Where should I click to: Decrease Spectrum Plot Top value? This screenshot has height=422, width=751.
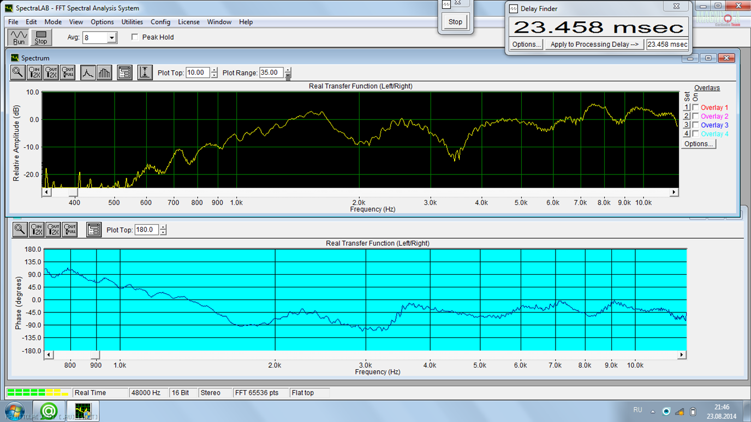(x=214, y=75)
